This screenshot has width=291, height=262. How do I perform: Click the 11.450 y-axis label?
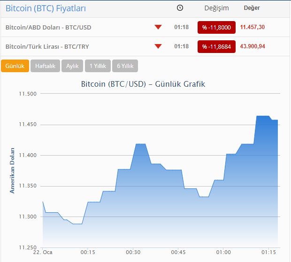coord(28,124)
